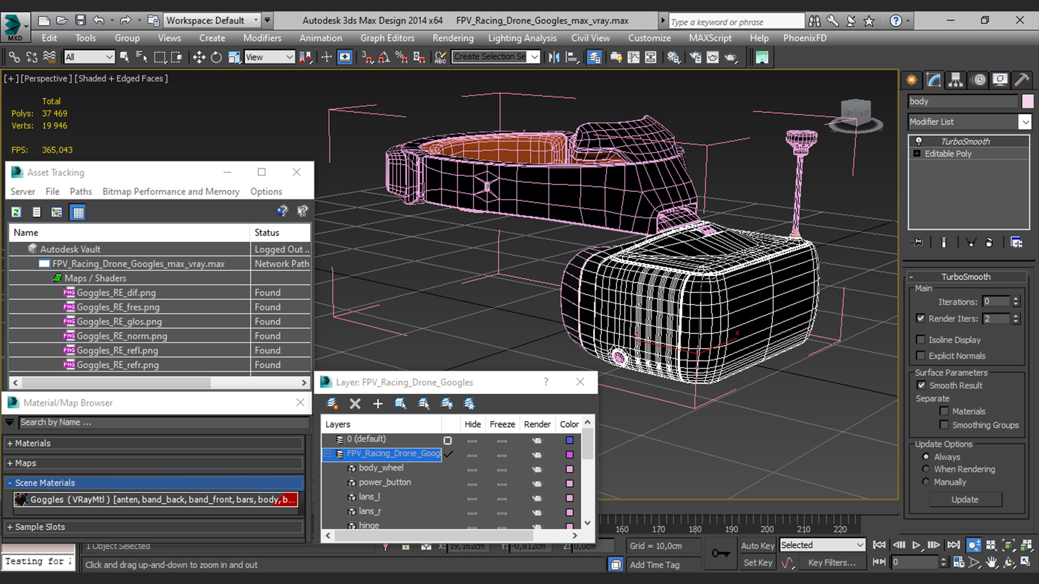Open the Motion panel tab icon
The width and height of the screenshot is (1039, 584).
point(978,80)
